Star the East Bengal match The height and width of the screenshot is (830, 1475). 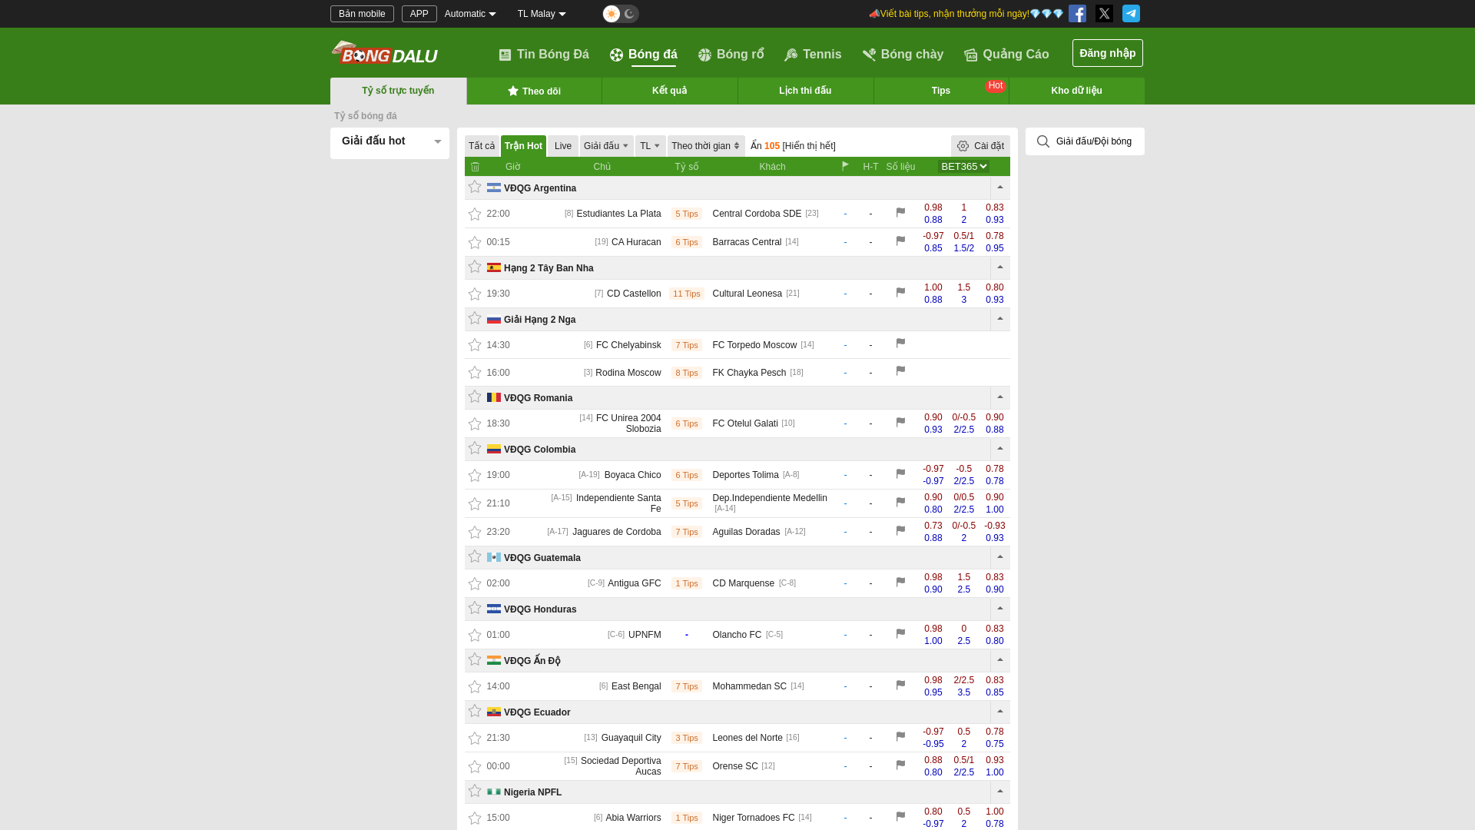(x=475, y=687)
